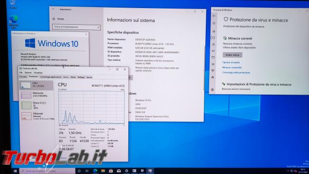Switch to Windows Security shield on taskbar
309x174 pixels.
(142, 171)
